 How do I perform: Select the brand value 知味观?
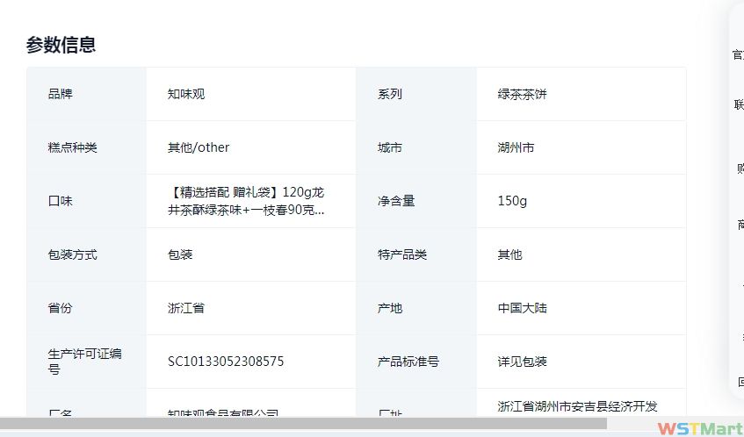(186, 94)
